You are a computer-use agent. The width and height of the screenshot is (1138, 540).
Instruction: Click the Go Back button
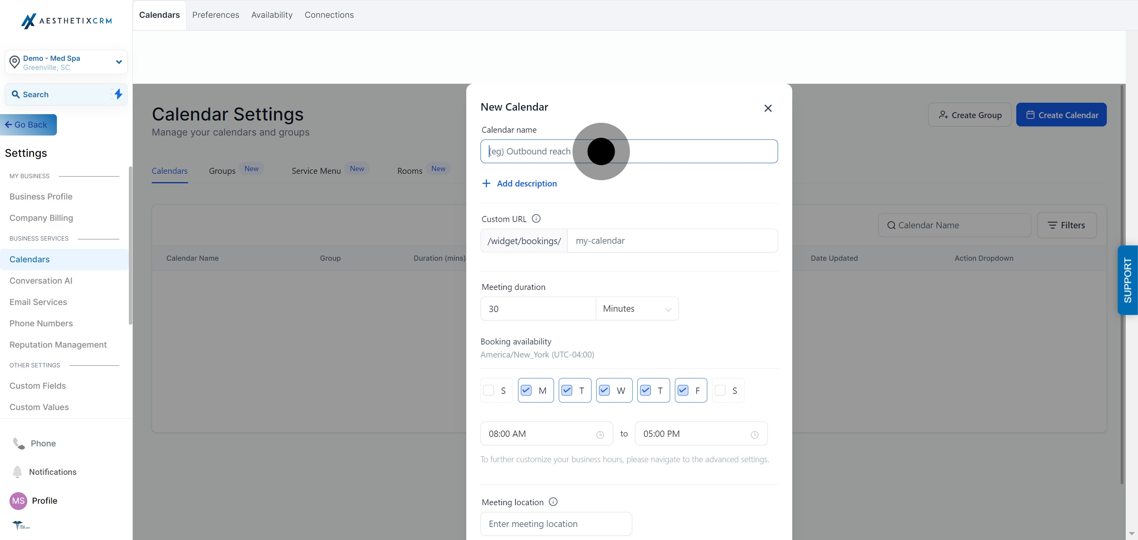28,125
